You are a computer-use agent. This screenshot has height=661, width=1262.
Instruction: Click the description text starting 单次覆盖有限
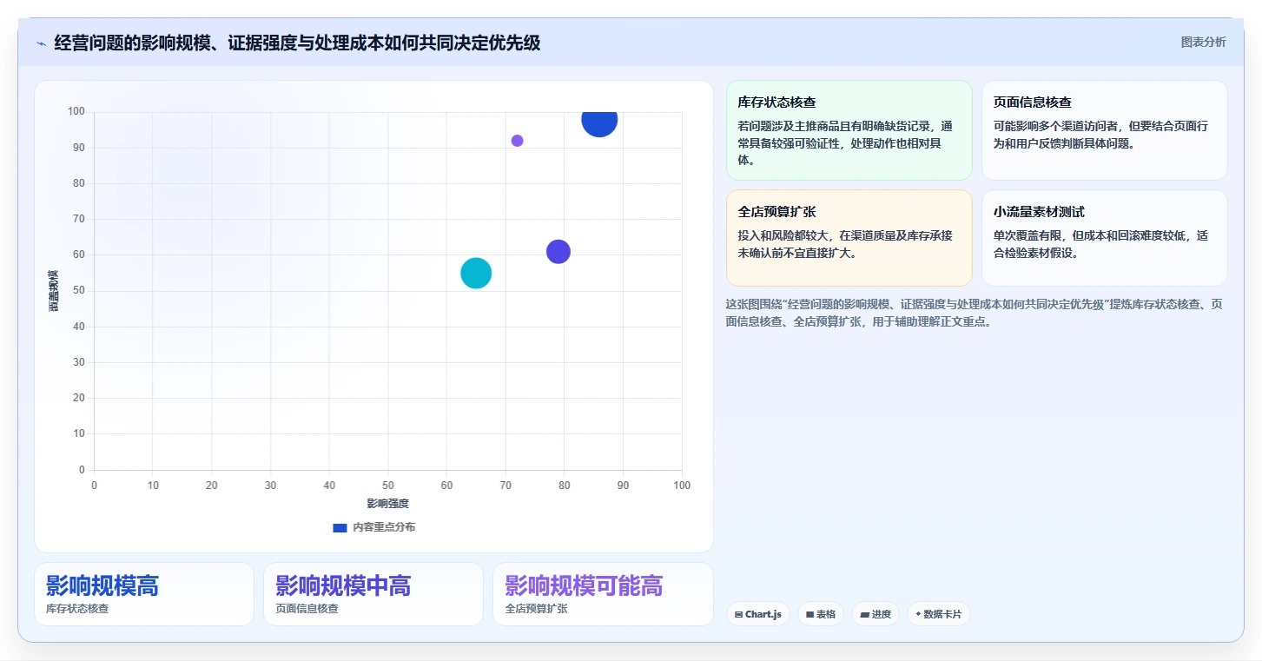[x=1100, y=244]
